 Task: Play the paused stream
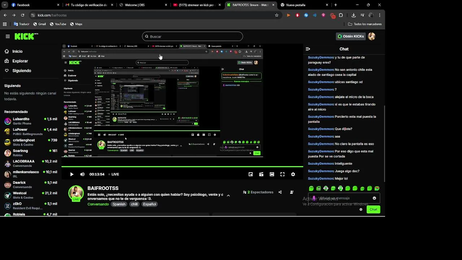tap(71, 174)
